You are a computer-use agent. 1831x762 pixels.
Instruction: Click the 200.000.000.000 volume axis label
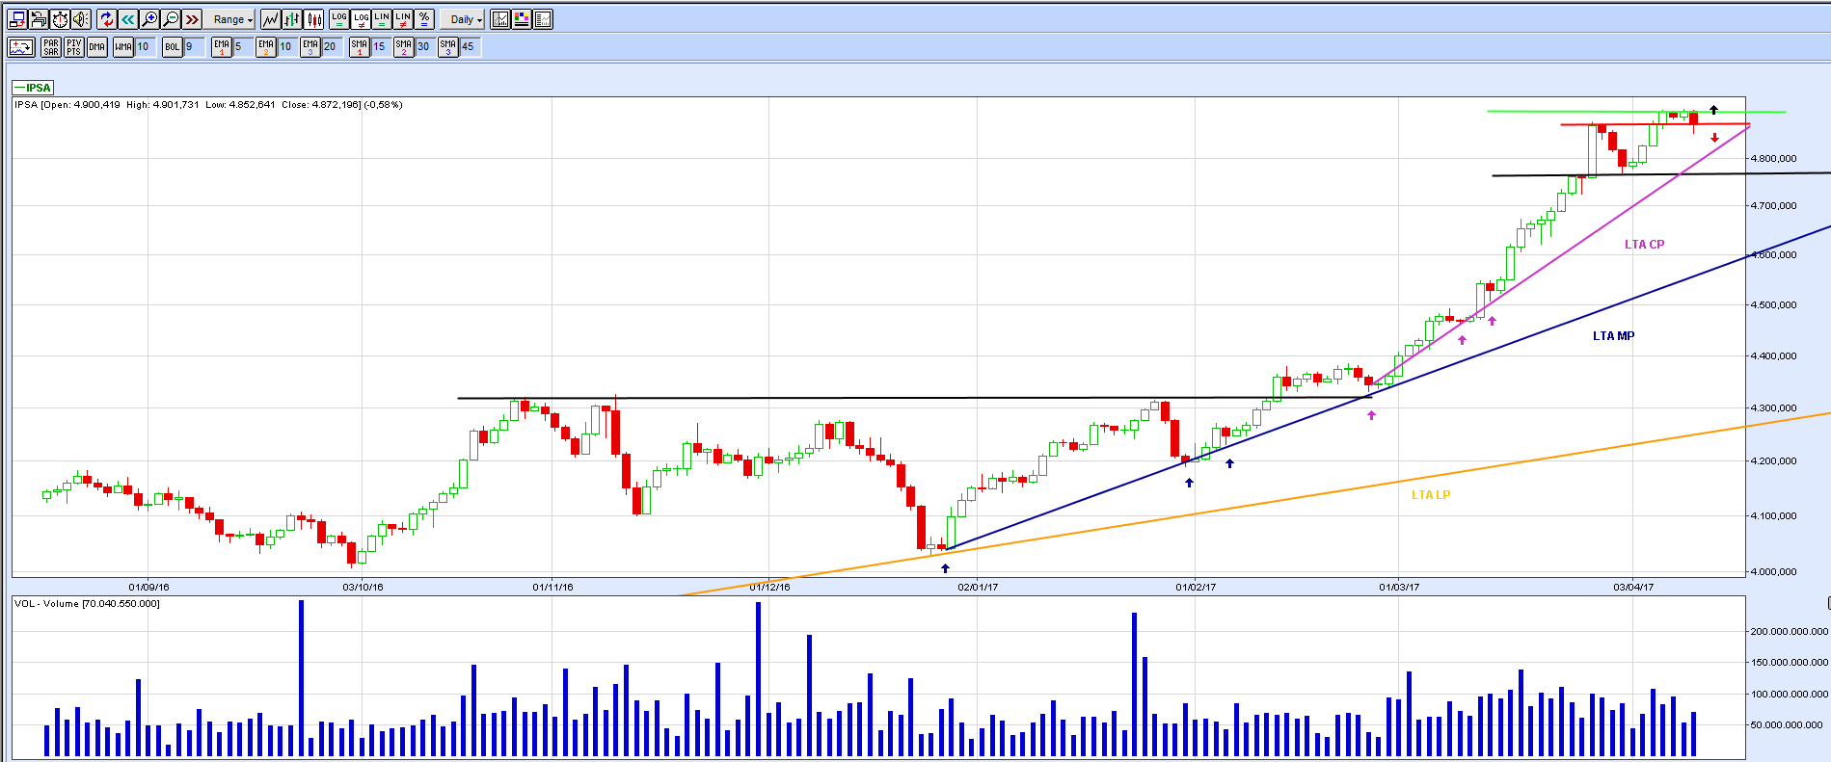[x=1790, y=632]
